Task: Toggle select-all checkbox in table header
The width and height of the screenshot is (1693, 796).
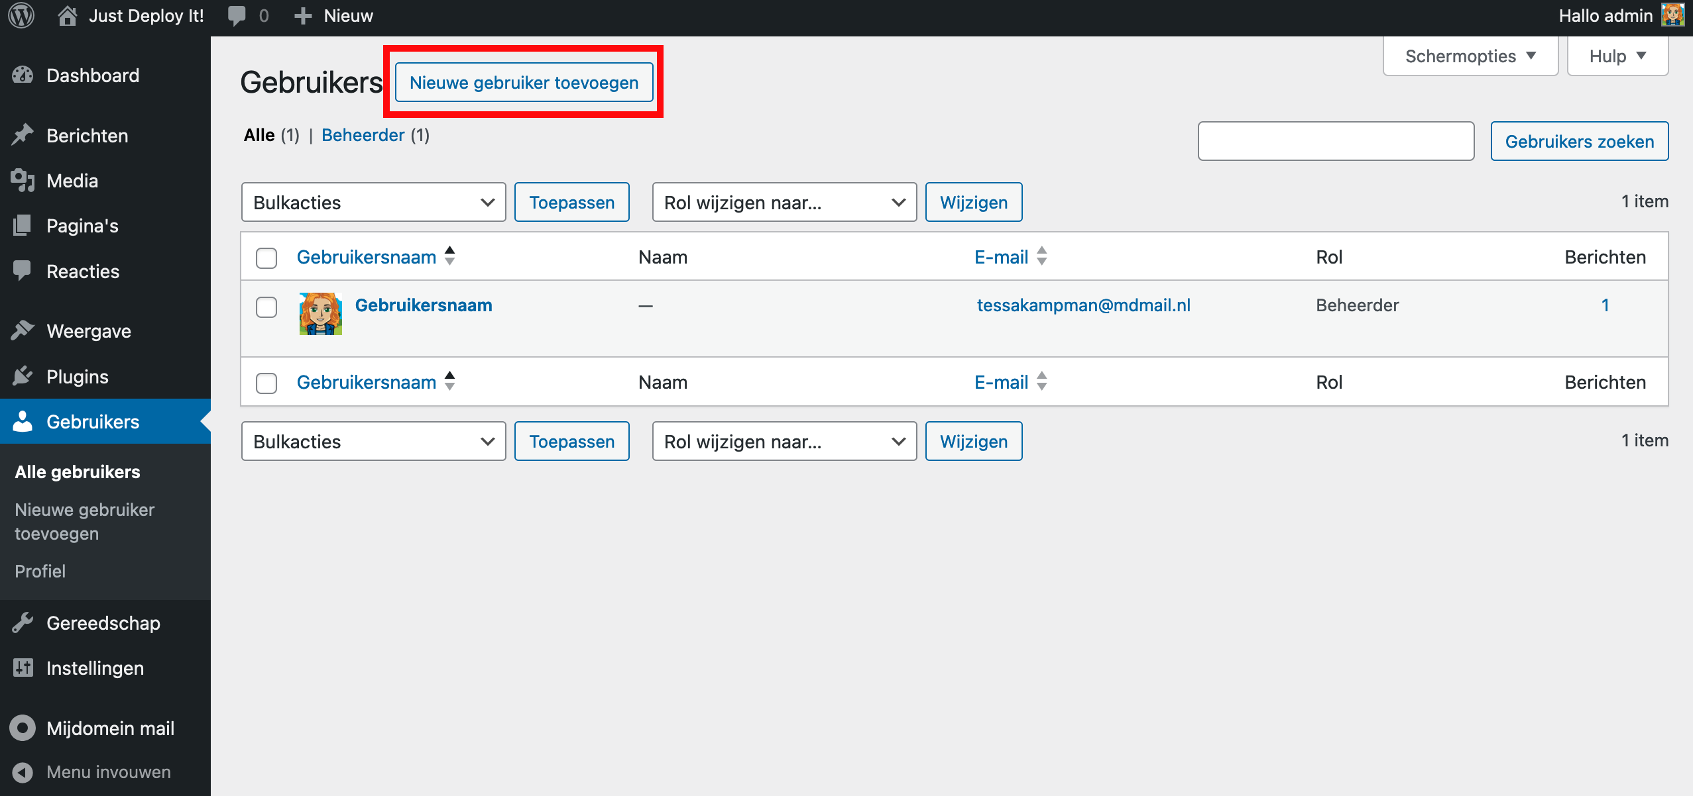Action: (266, 258)
